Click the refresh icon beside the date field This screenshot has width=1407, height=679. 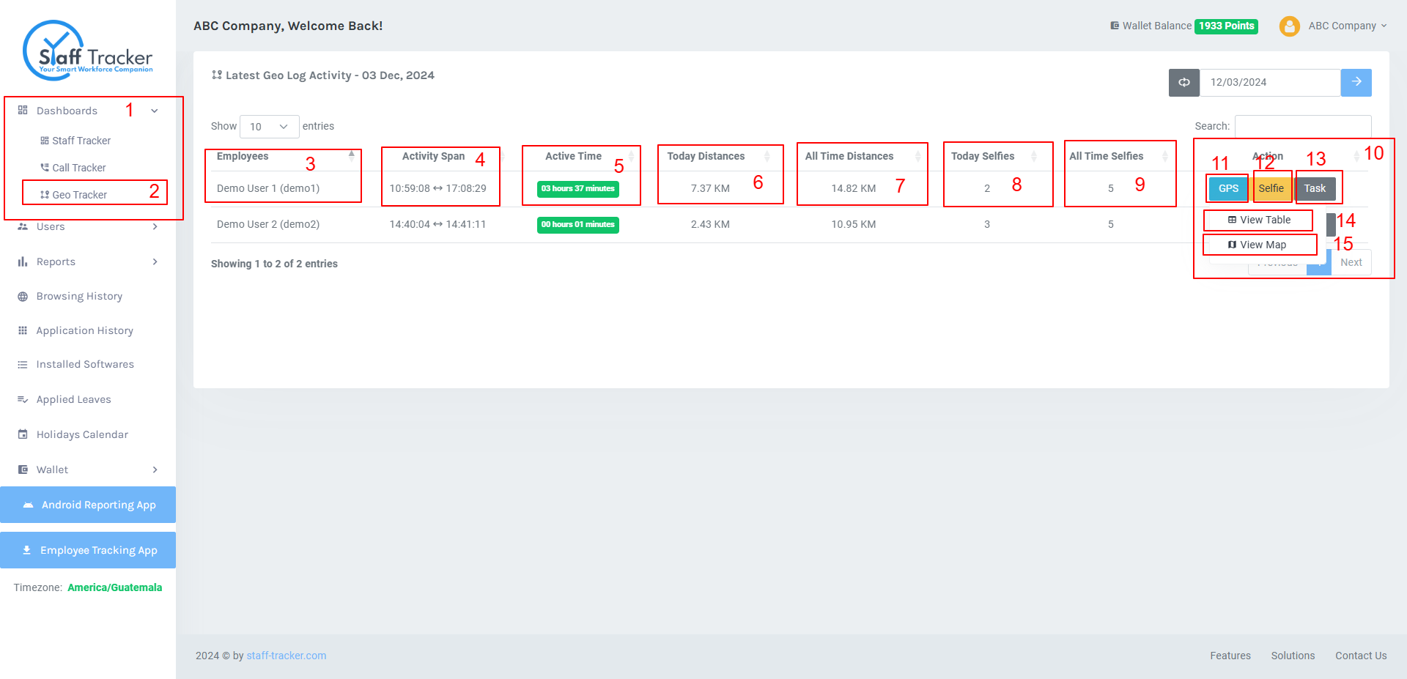(x=1183, y=82)
